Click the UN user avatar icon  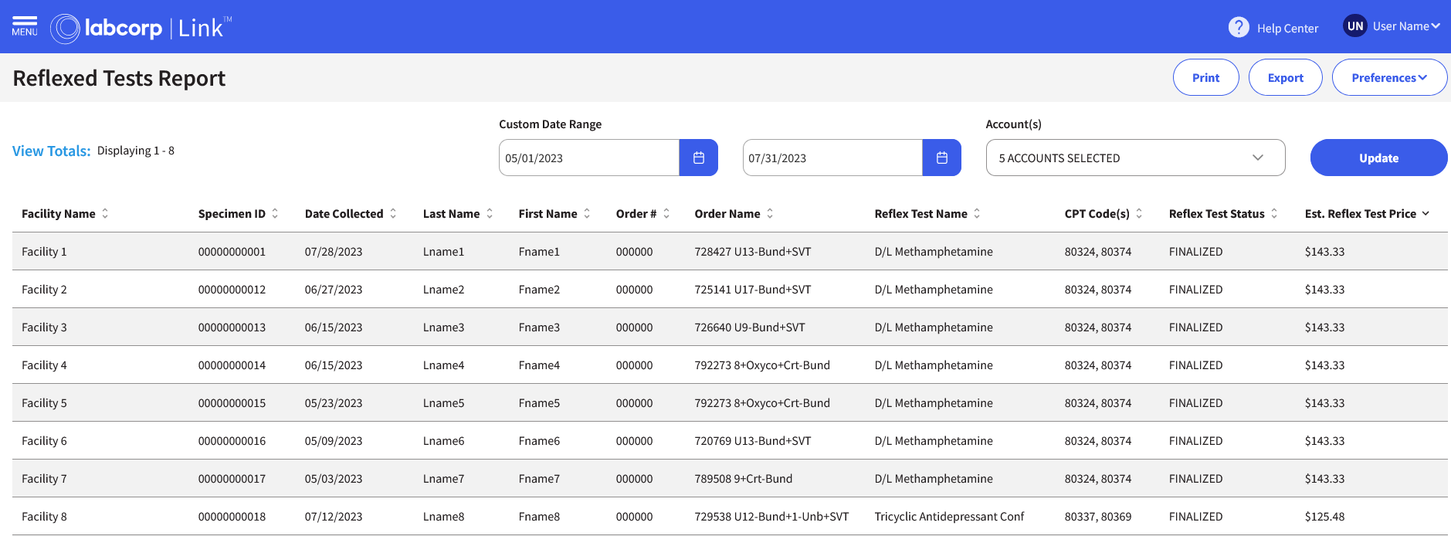click(x=1354, y=26)
